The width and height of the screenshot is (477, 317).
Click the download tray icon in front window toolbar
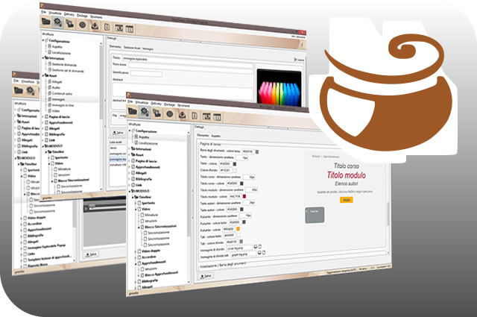pyautogui.click(x=182, y=115)
